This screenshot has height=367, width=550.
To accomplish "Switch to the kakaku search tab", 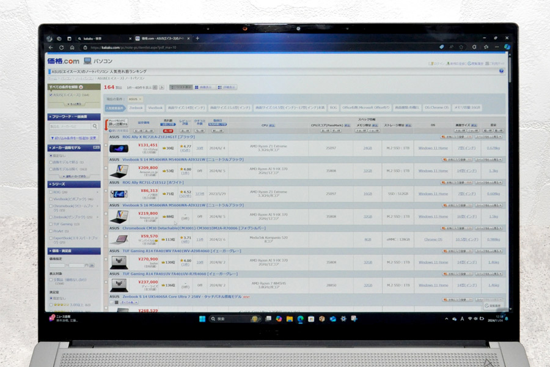I will pos(101,39).
